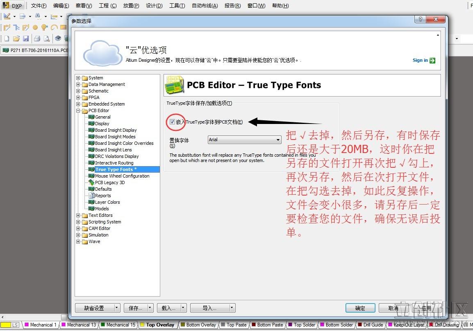Select the place via tool
473x331 pixels.
(x=44, y=27)
